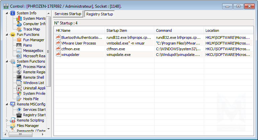Open the Remote Shell tool
Screen dimensions: 258x140
(33, 77)
